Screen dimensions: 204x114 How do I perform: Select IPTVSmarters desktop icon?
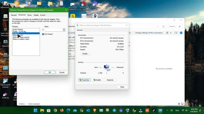(95, 5)
